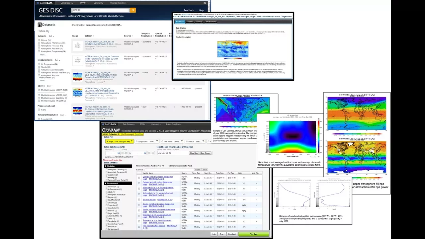Open the Data Discovery dropdown in GES DISC
Image resolution: width=425 pixels, height=239 pixels.
68,3
